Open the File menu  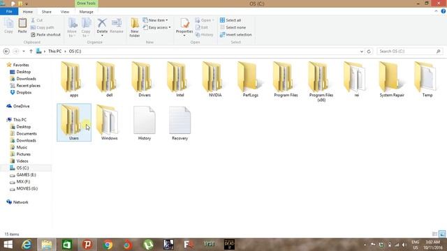point(9,11)
